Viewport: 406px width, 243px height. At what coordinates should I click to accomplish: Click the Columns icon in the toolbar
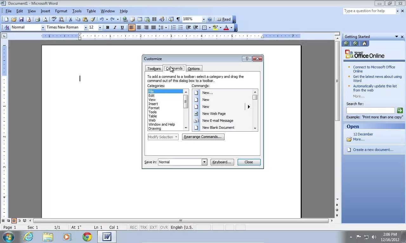154,19
